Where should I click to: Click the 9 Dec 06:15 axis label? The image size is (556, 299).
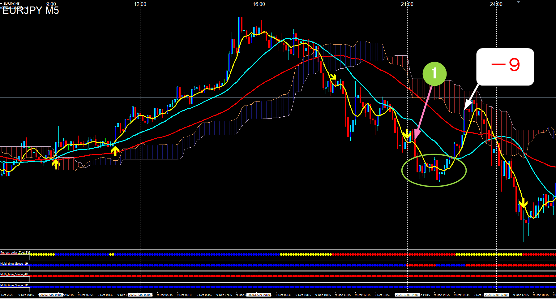click(185, 295)
